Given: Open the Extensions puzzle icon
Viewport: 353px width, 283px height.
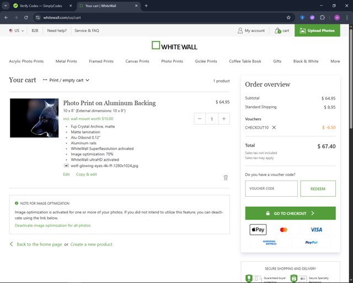Looking at the screenshot, I should coord(322,18).
